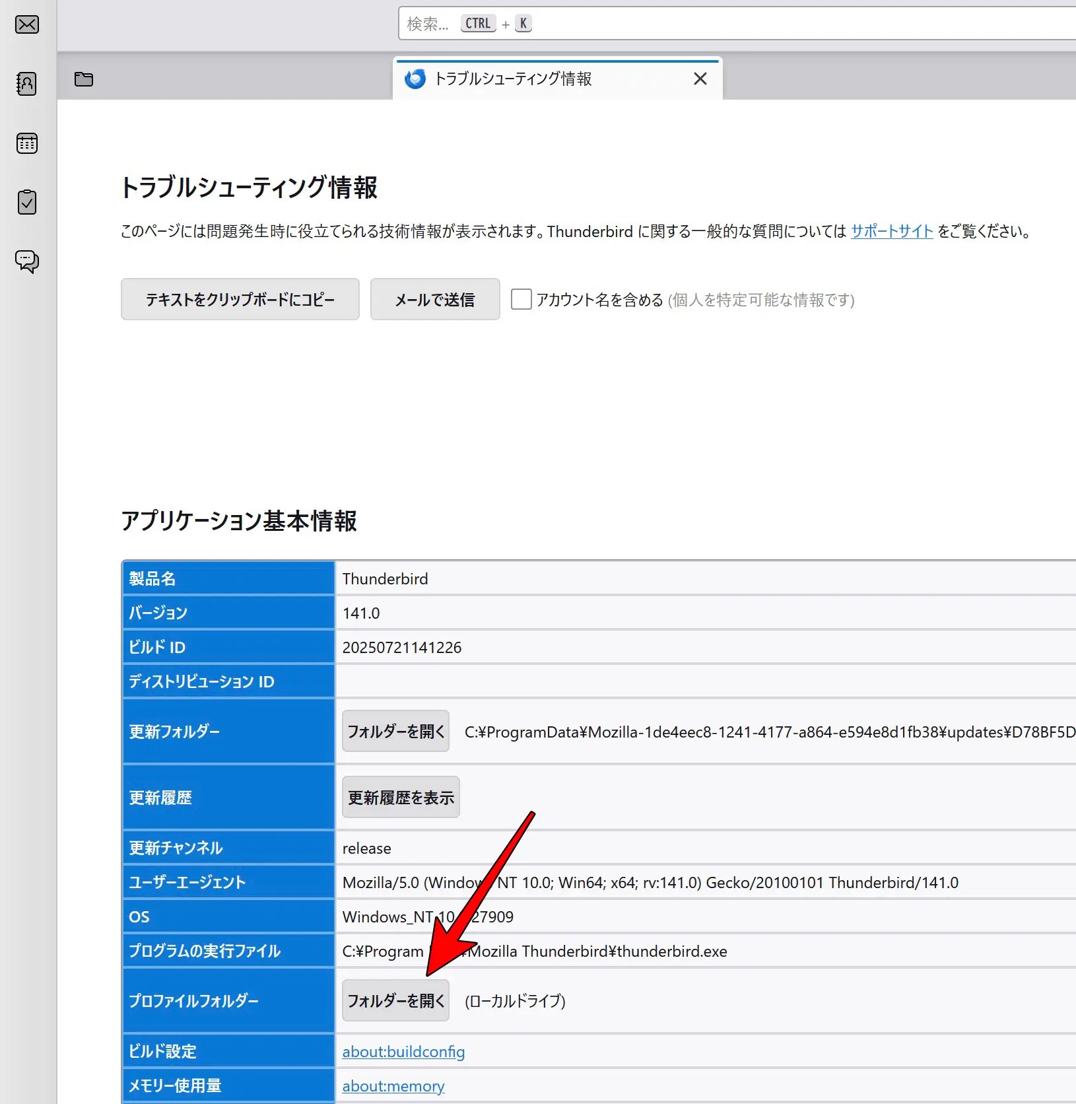Click the 更新チャンネル row header
The width and height of the screenshot is (1076, 1104).
coord(228,848)
